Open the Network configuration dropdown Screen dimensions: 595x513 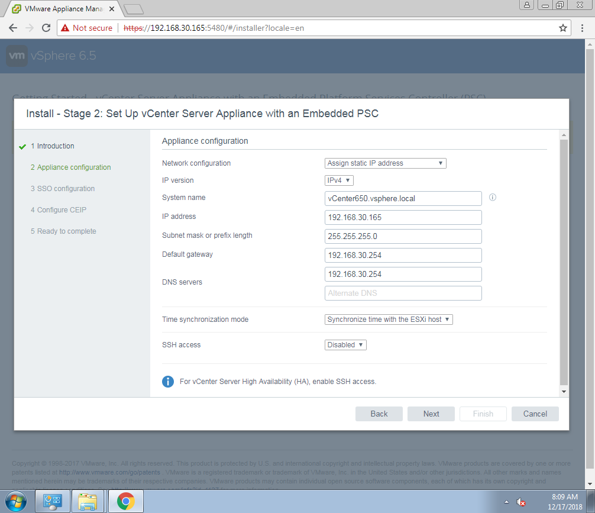point(385,163)
